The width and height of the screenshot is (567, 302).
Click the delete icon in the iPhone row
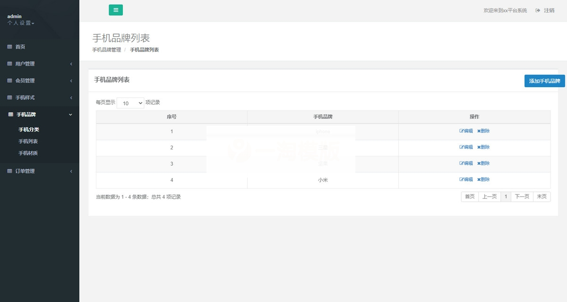(x=479, y=131)
